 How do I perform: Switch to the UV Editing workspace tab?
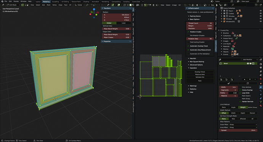pos(65,2)
